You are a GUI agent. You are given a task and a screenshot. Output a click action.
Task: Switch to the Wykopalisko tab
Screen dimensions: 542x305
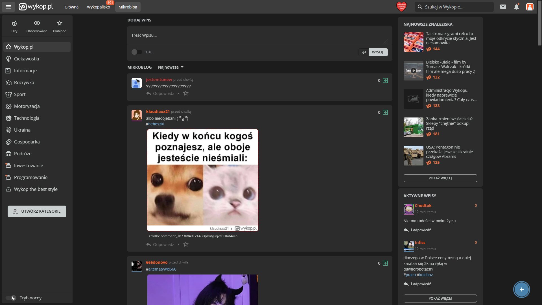click(x=99, y=7)
